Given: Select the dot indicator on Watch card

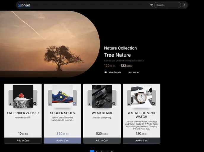Looking at the screenshot, I should (x=129, y=104).
